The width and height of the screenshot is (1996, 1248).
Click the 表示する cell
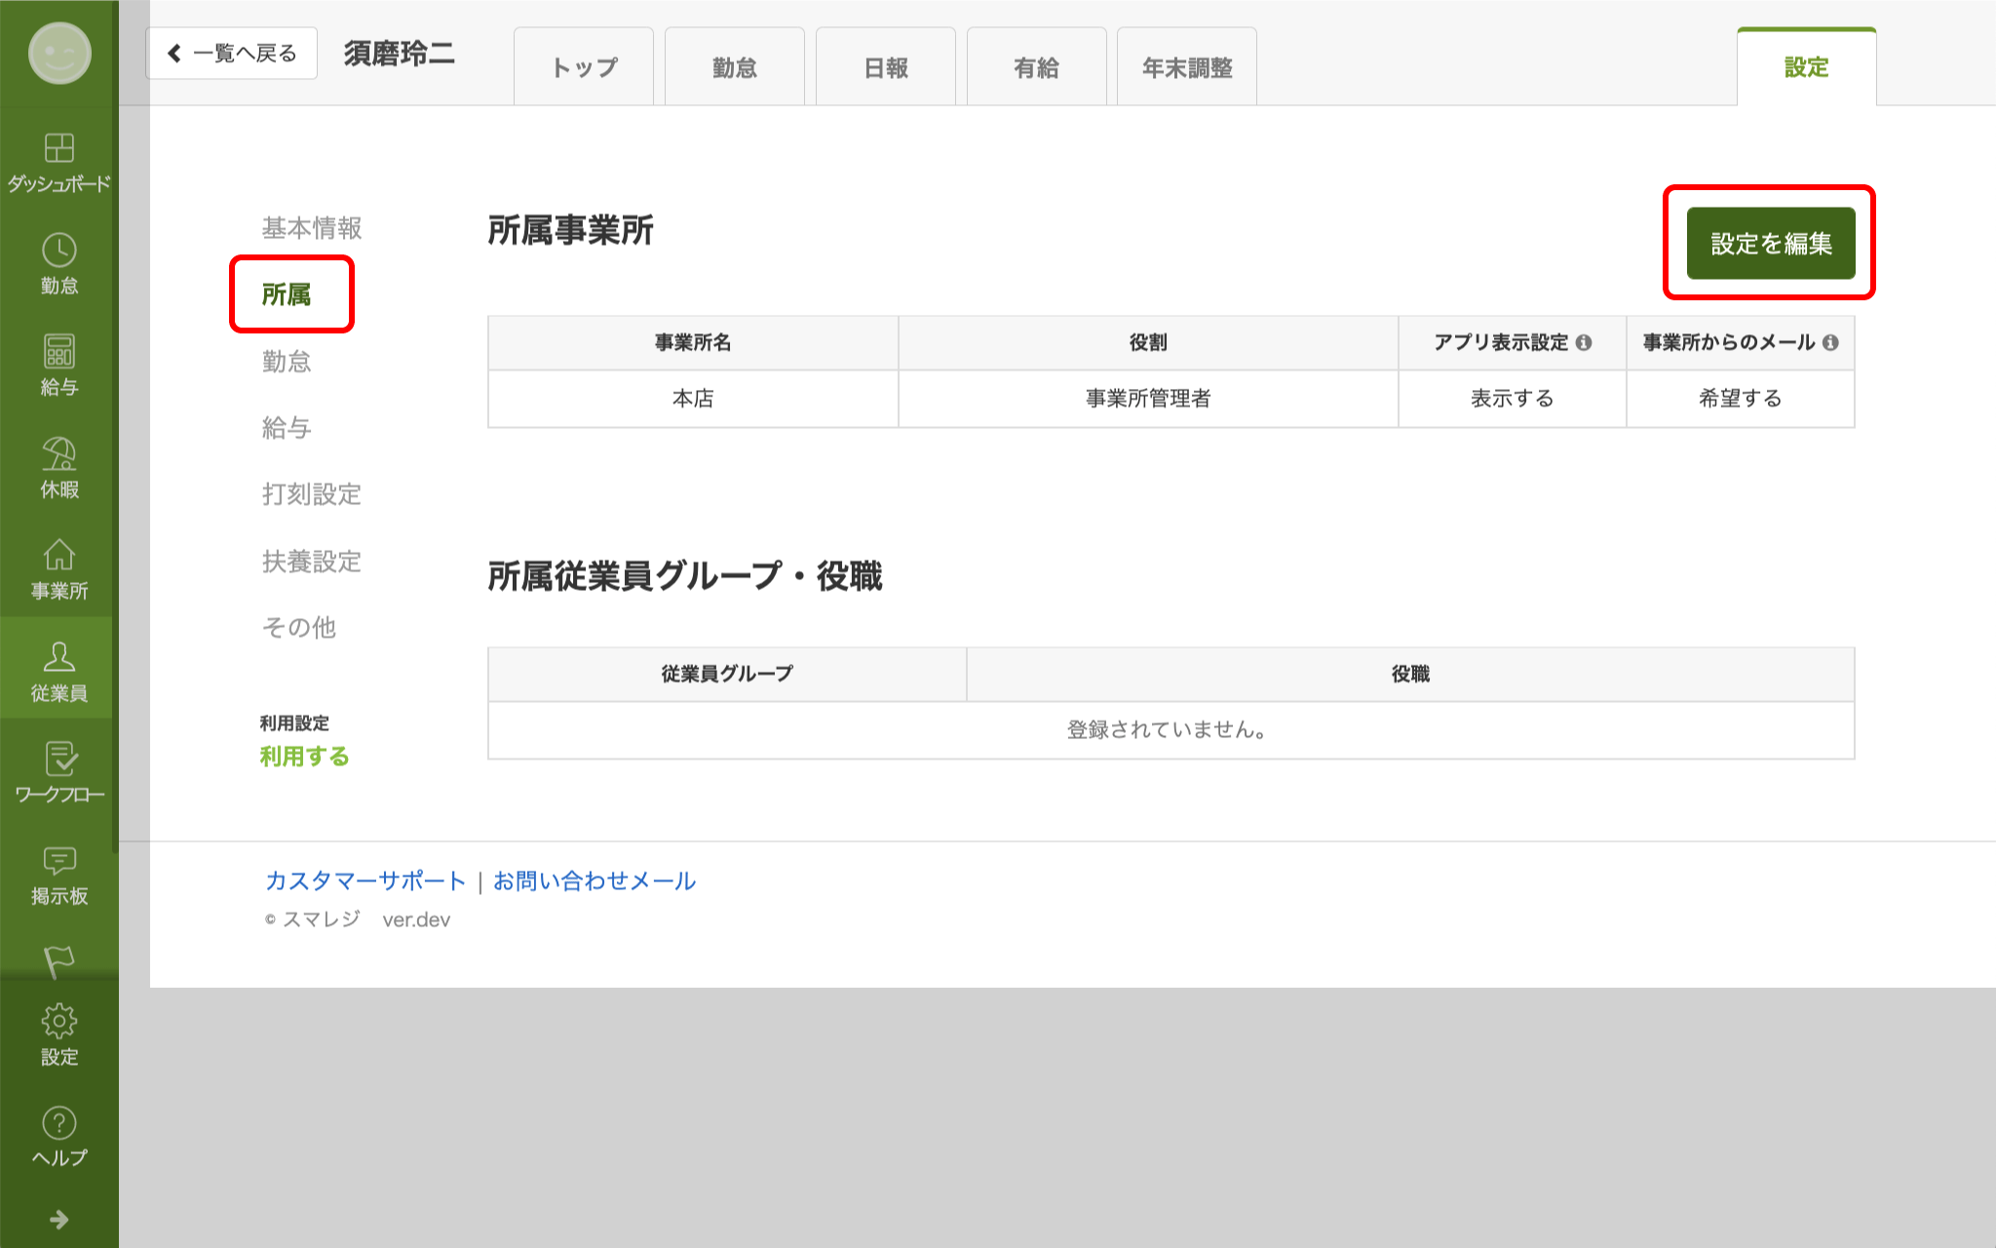click(1513, 399)
